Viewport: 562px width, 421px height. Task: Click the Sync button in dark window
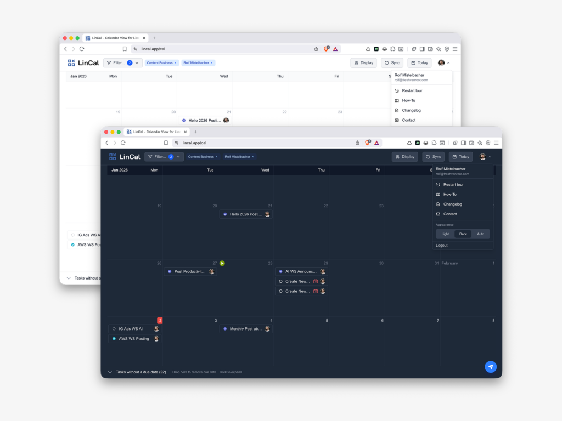pyautogui.click(x=433, y=157)
